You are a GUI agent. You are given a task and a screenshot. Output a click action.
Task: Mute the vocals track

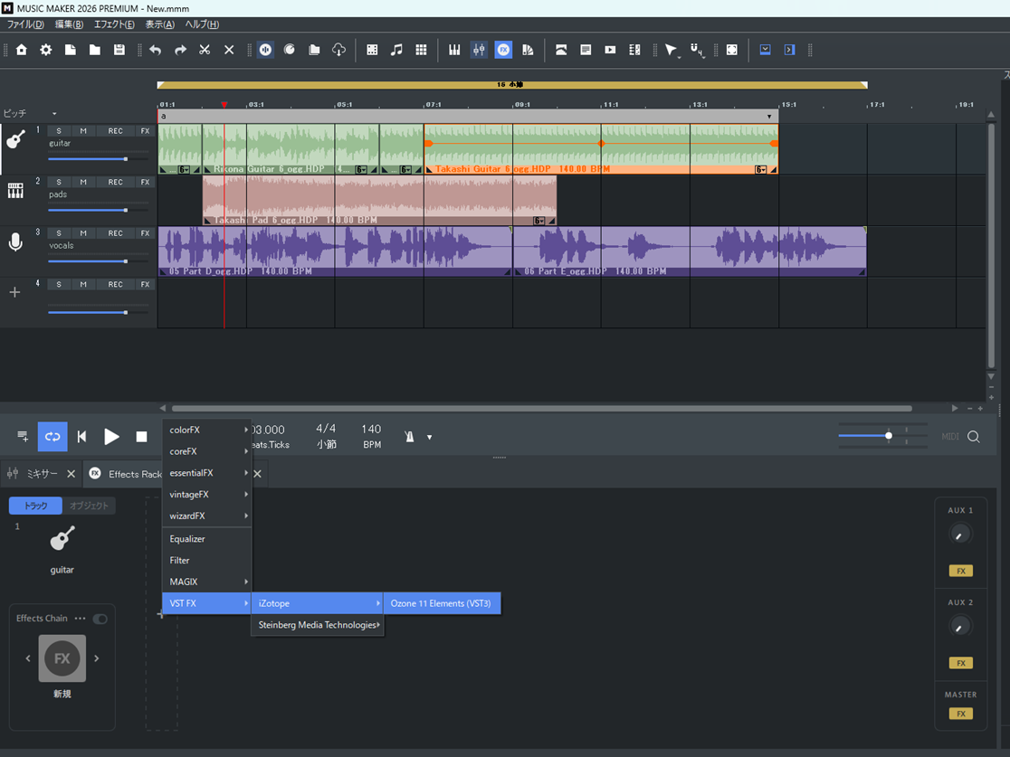(83, 233)
